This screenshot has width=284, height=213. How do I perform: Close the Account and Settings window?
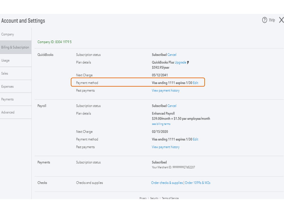tap(281, 20)
